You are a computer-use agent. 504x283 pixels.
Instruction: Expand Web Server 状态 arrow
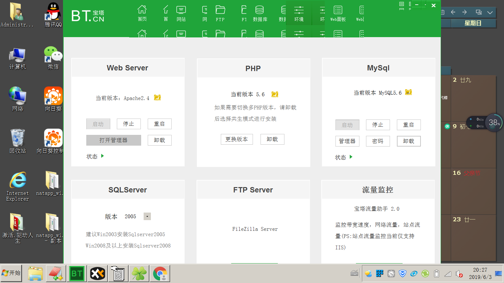click(x=102, y=156)
